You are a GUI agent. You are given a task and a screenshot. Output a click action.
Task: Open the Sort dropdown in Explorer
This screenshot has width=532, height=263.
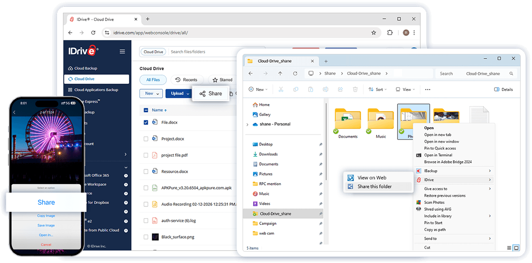[378, 89]
